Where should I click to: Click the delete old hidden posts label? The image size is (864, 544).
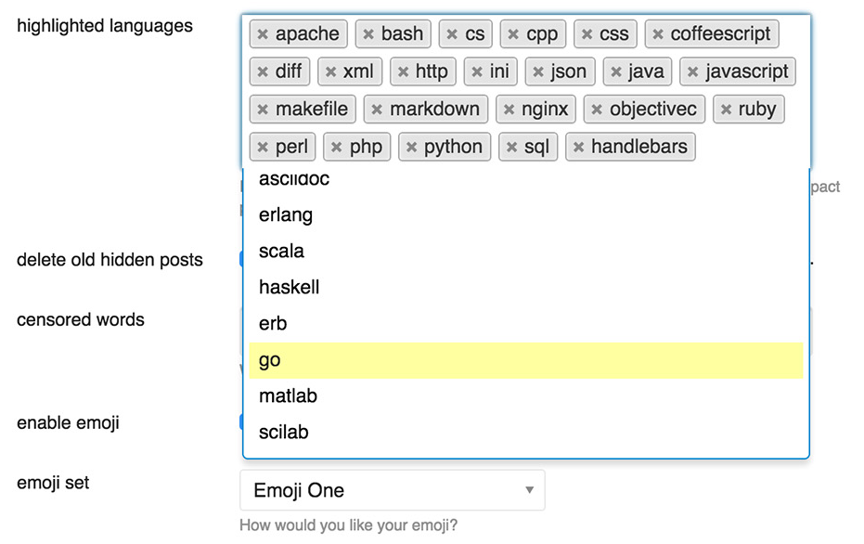pos(110,260)
